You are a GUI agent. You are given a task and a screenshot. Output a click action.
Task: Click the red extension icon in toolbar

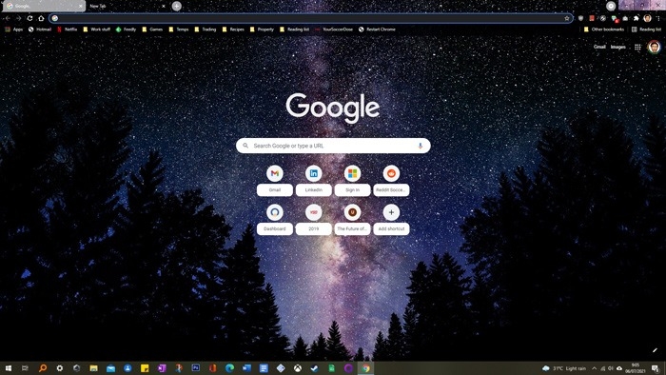click(x=592, y=18)
